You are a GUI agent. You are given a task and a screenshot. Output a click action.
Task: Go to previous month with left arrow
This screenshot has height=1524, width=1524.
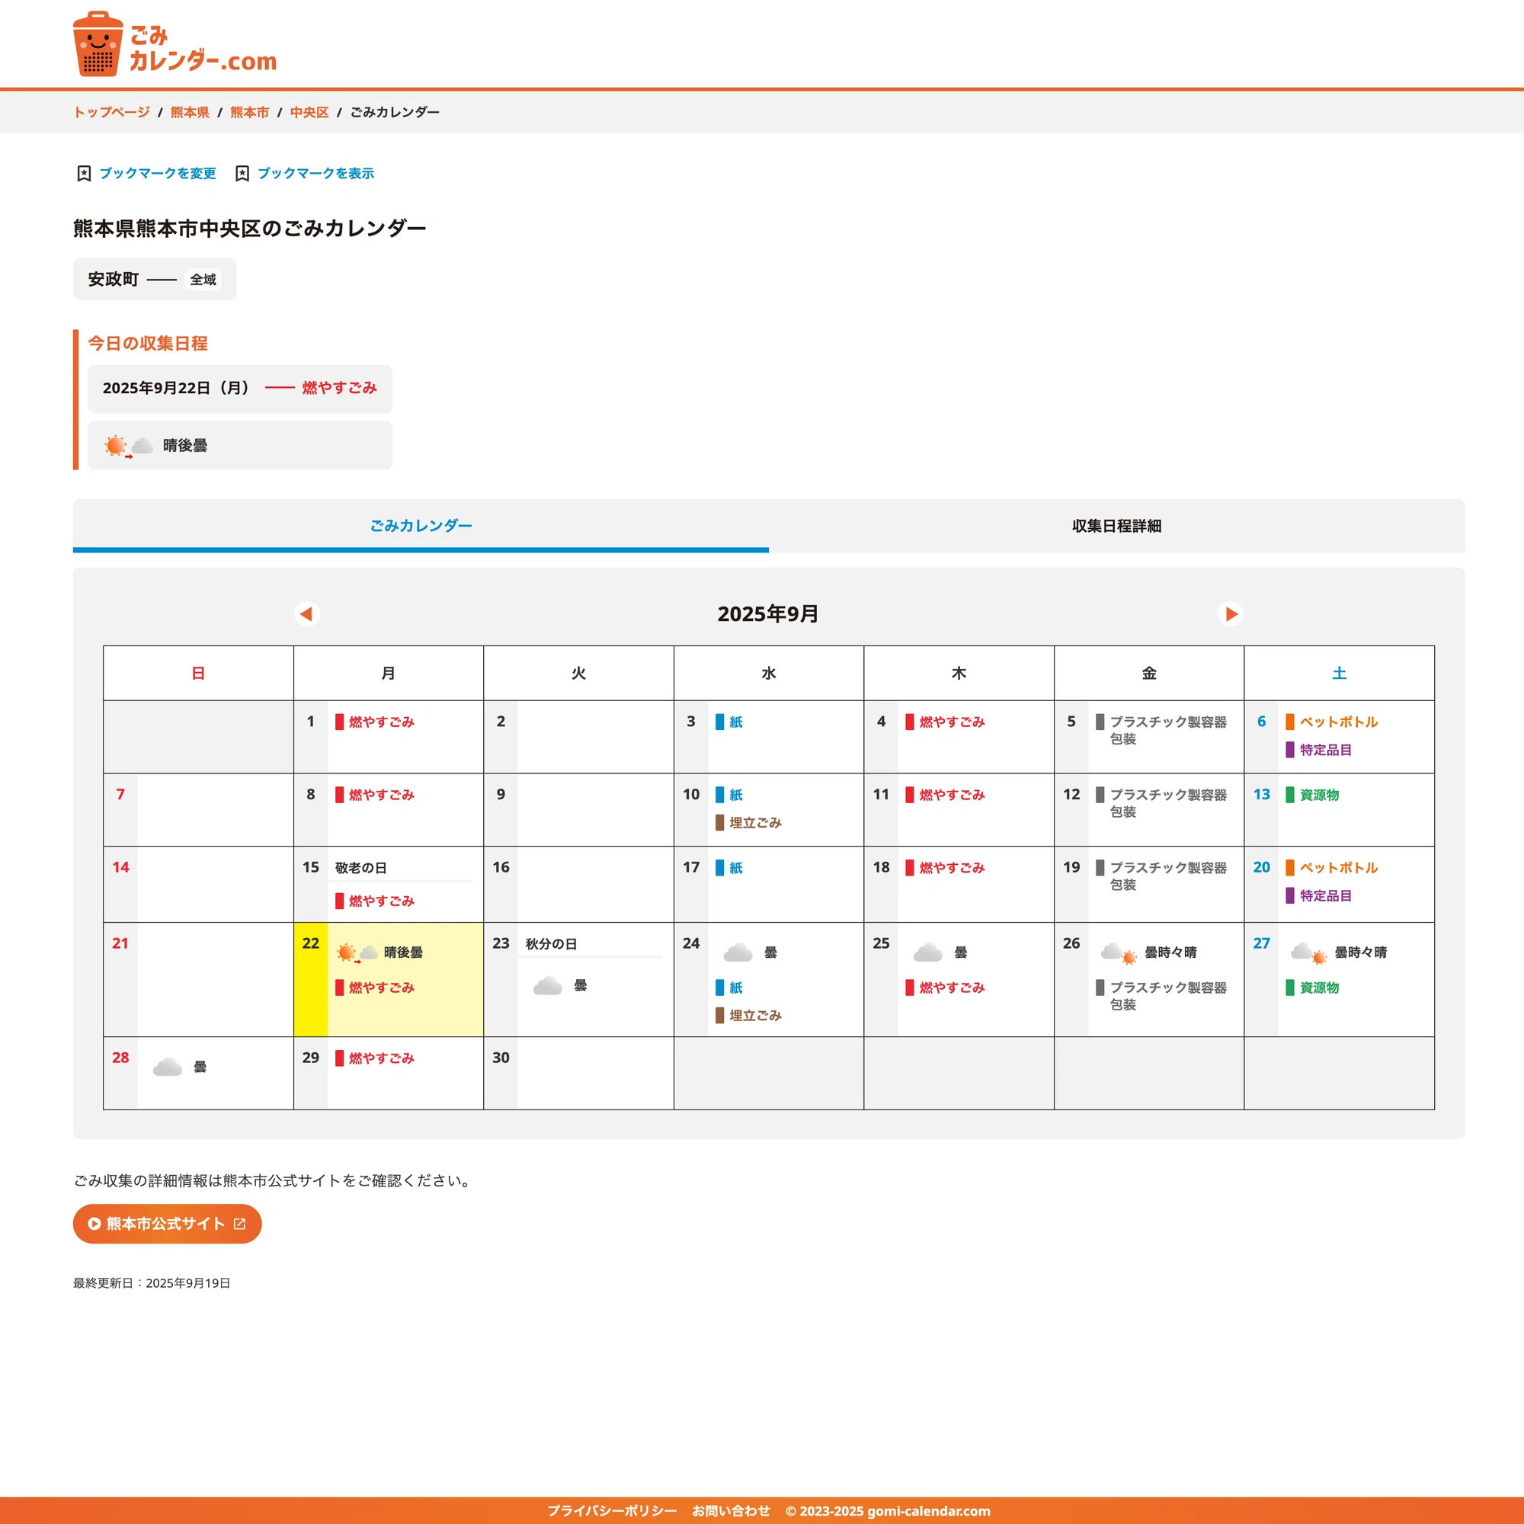coord(307,613)
